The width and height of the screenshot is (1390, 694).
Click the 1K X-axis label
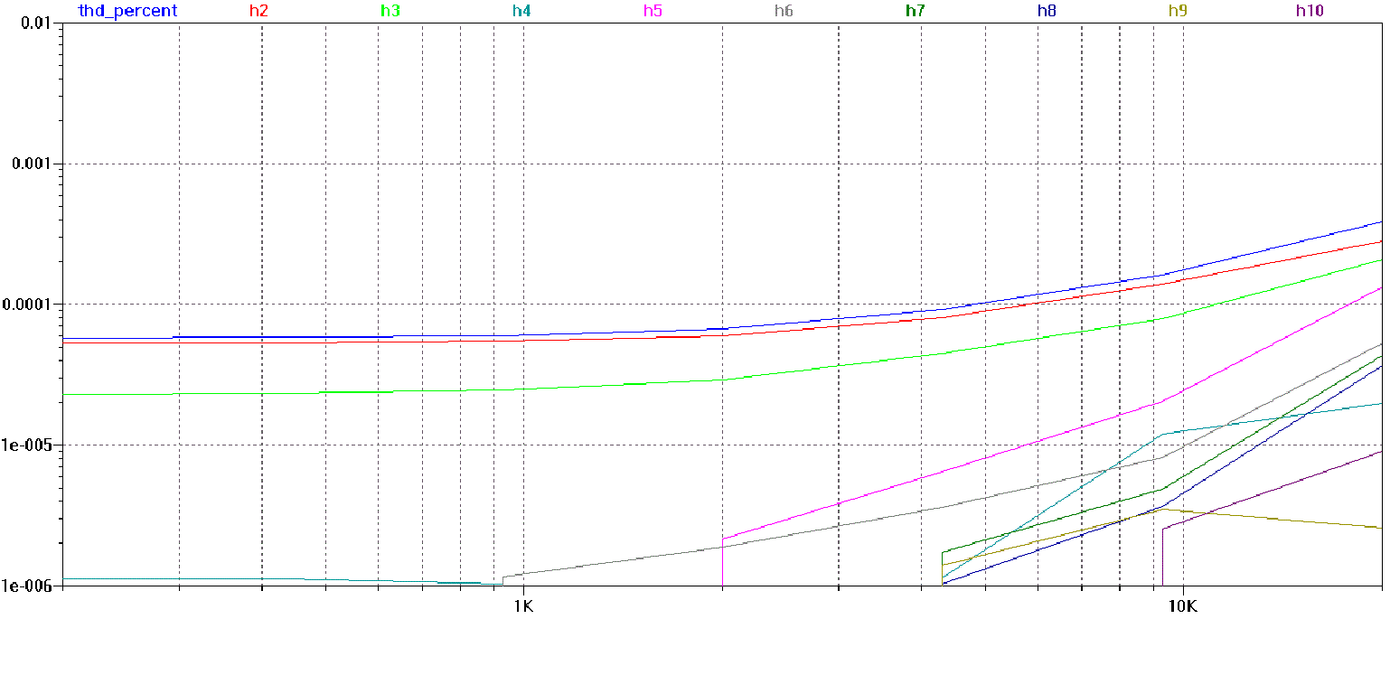[x=523, y=605]
